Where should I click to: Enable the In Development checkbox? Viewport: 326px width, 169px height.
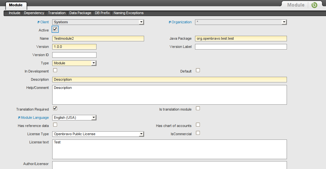coord(55,70)
